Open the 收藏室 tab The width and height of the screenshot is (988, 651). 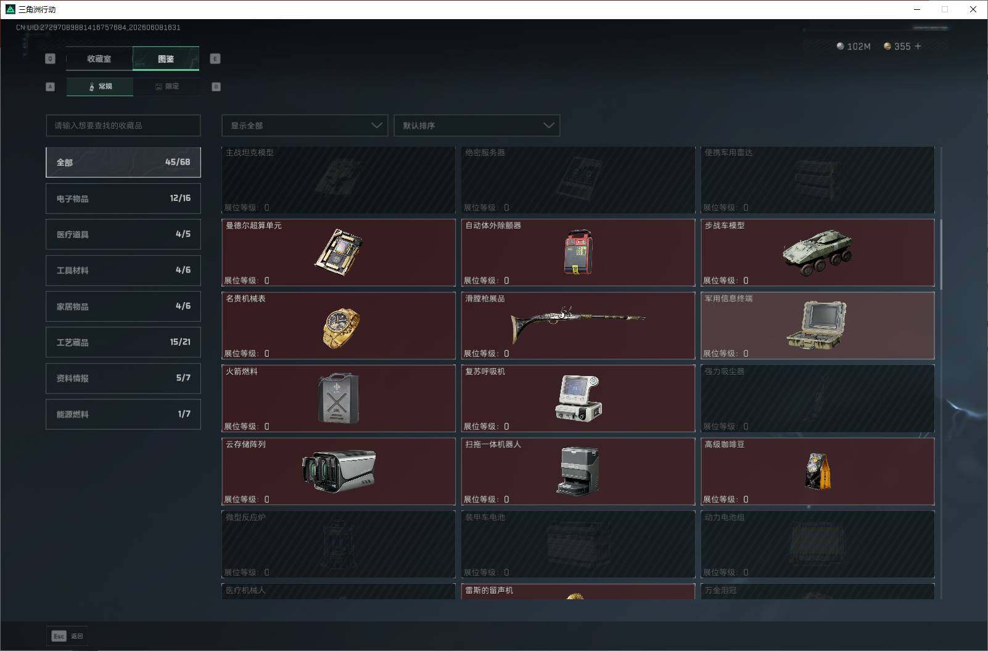click(x=99, y=59)
